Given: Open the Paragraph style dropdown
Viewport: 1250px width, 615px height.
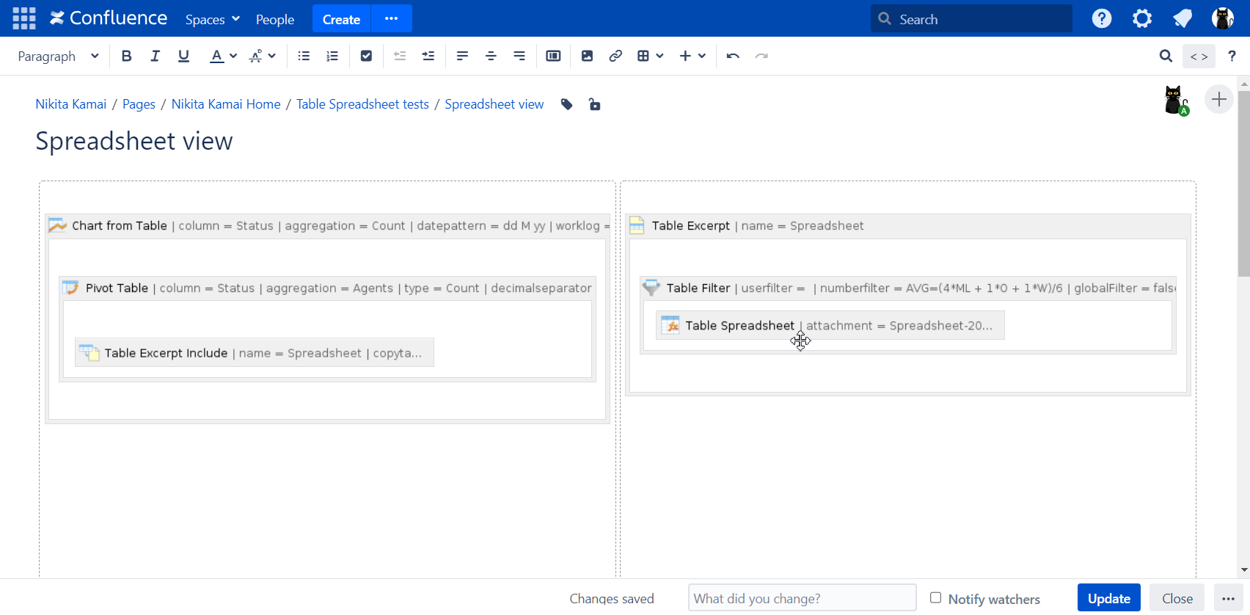Looking at the screenshot, I should click(58, 57).
